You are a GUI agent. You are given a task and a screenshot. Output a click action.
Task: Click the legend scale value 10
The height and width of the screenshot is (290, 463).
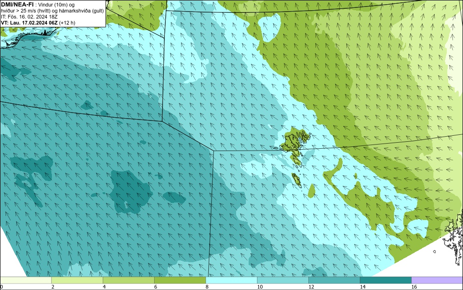(x=260, y=287)
